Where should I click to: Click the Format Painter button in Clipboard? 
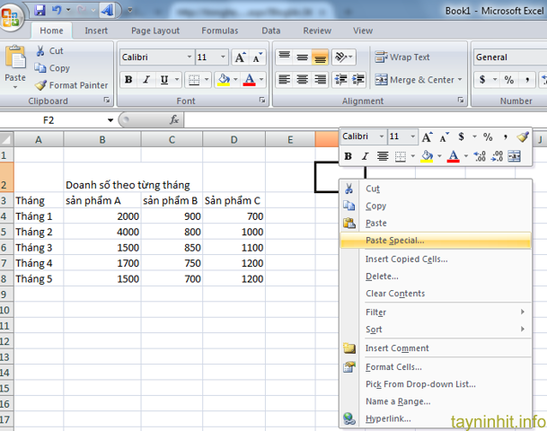pyautogui.click(x=71, y=85)
